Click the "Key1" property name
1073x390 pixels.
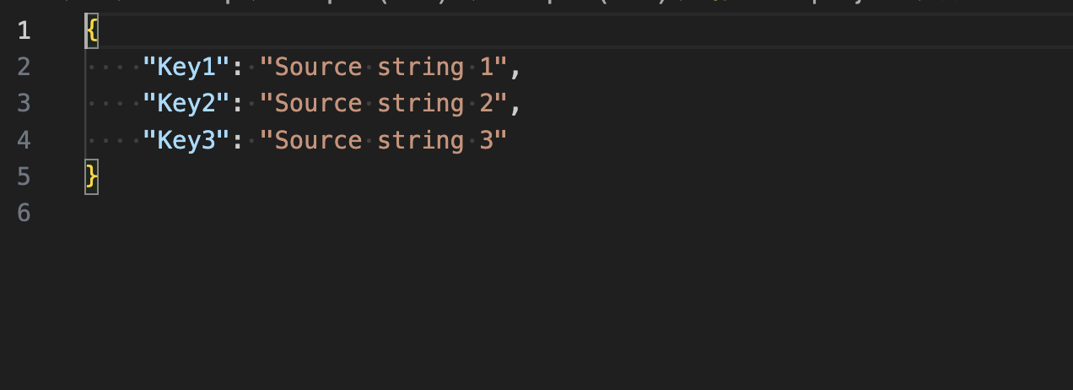pos(186,67)
